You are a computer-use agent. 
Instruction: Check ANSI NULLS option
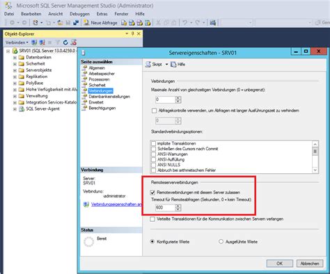pos(153,165)
